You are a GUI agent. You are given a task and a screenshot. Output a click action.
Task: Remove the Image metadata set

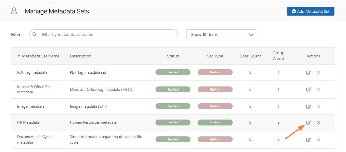point(319,106)
